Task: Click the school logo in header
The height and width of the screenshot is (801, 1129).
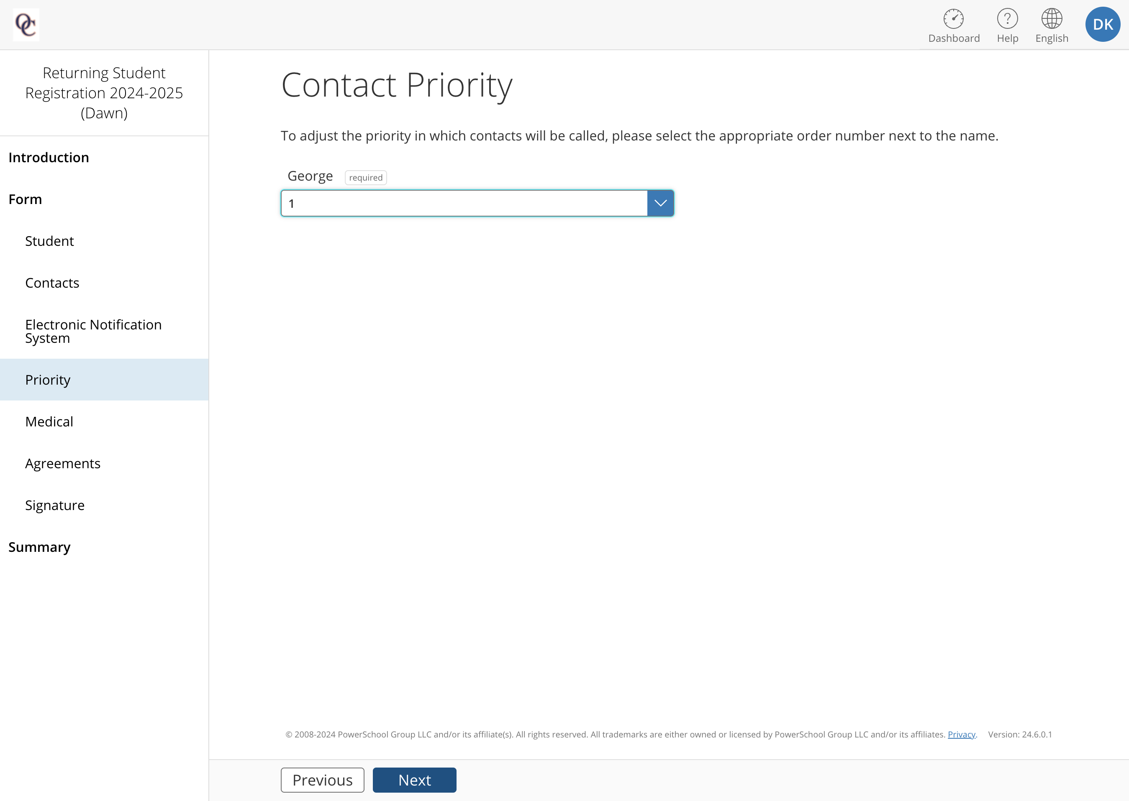Action: tap(26, 24)
